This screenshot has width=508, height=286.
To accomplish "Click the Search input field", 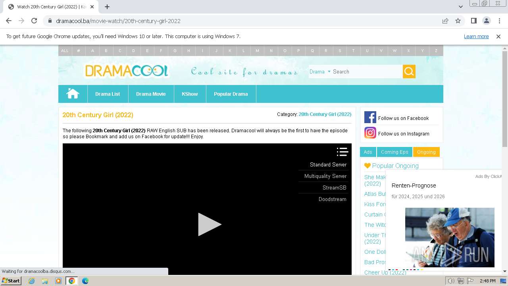I will coord(367,71).
